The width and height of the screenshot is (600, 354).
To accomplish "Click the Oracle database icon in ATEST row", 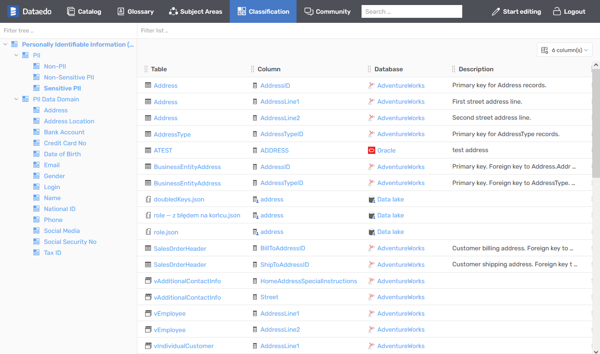I will click(x=371, y=150).
